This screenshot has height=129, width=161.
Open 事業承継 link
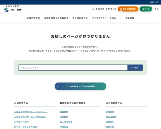(x=110, y=127)
